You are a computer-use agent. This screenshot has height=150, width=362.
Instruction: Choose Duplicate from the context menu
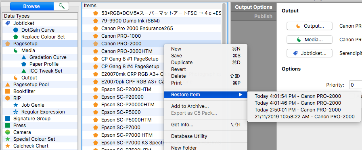point(205,63)
